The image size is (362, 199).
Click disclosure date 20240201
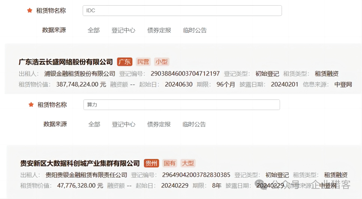285,85
